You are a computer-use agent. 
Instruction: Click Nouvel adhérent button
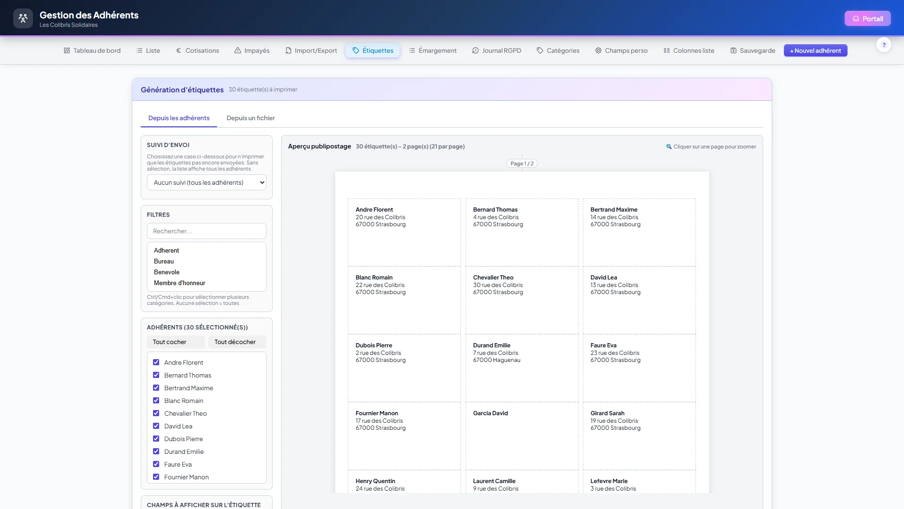click(x=815, y=50)
